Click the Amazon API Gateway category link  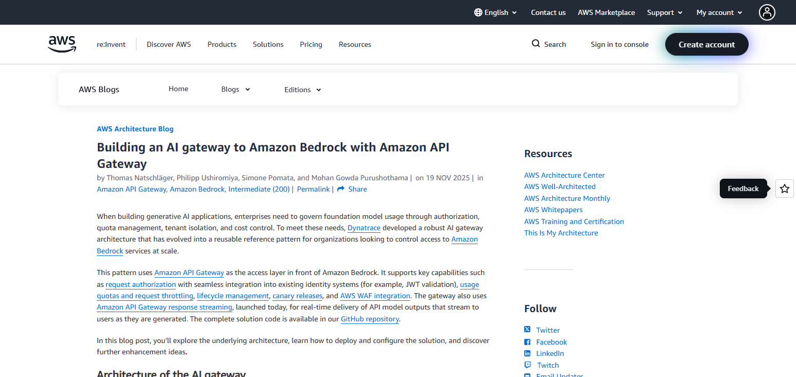pos(131,189)
